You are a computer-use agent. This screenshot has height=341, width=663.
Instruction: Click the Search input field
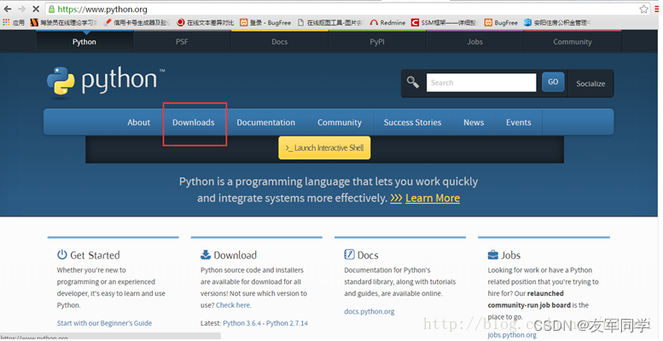[x=481, y=83]
